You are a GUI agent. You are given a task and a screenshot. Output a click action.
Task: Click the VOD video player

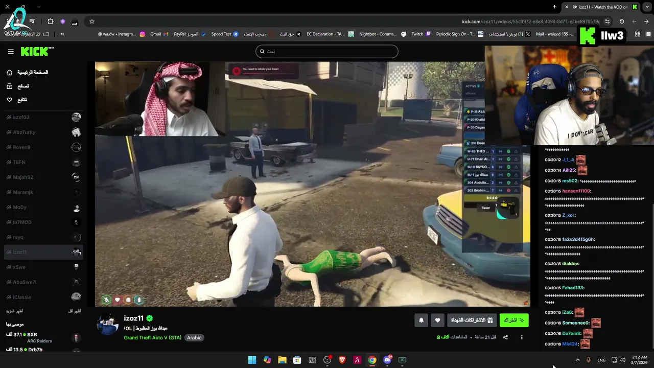tap(312, 184)
